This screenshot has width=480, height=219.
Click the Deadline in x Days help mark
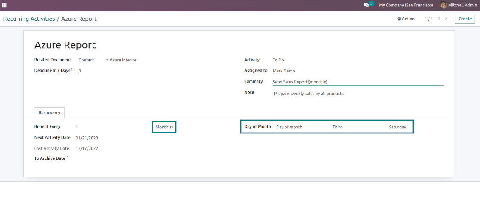(x=72, y=69)
